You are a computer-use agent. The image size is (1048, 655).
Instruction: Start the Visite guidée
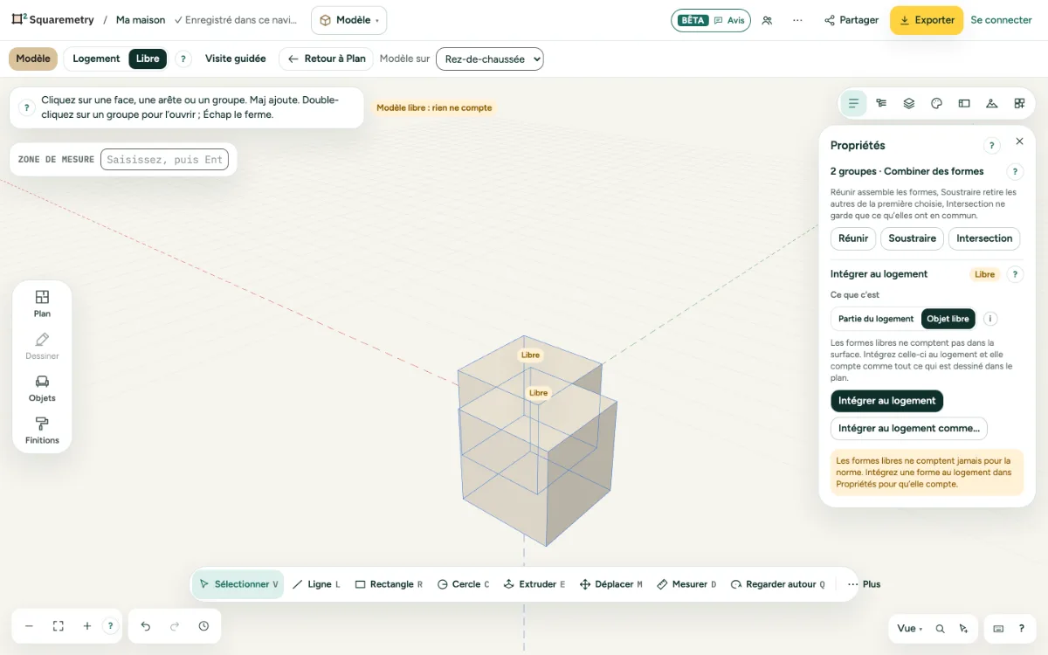pyautogui.click(x=236, y=59)
